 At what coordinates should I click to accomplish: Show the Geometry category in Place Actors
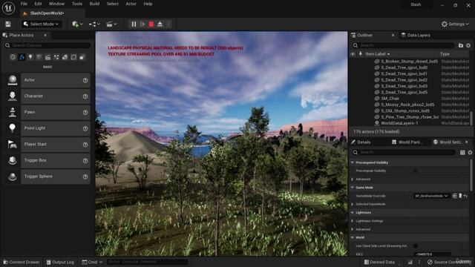click(65, 57)
